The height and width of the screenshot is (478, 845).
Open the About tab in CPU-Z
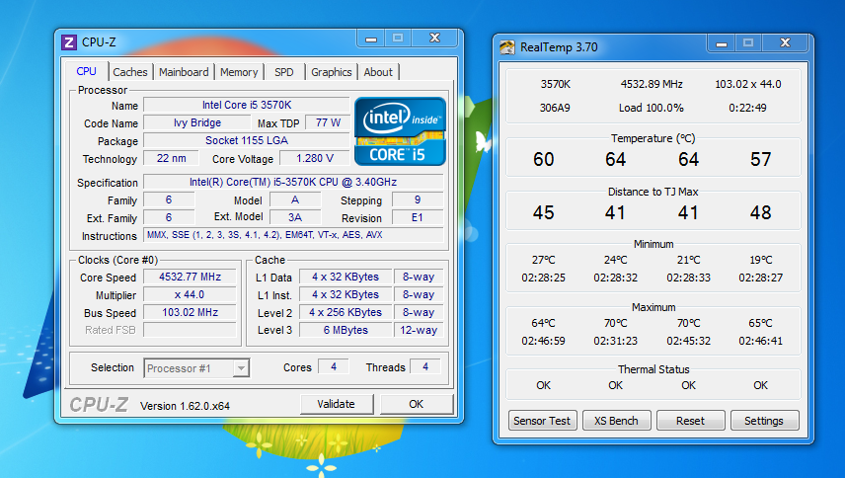click(378, 72)
